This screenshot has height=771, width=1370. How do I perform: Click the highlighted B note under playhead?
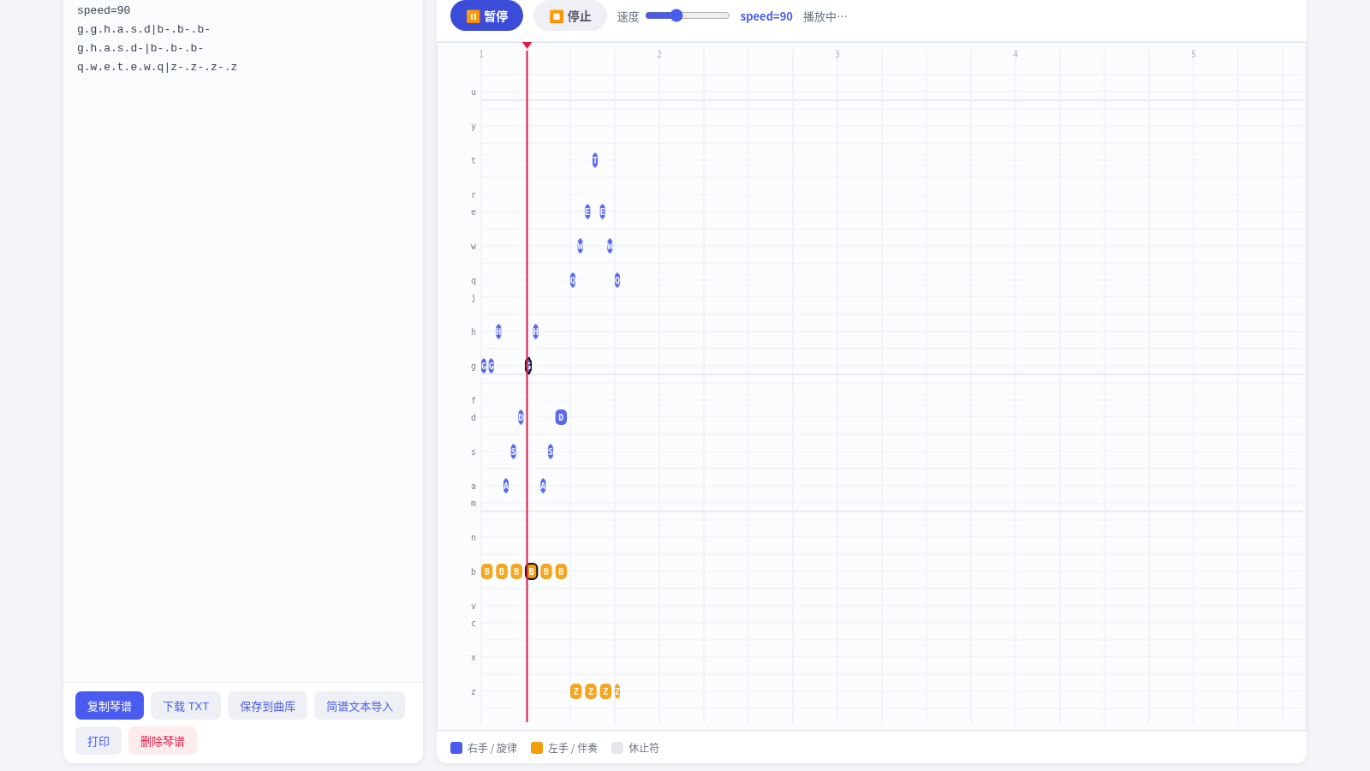point(532,571)
